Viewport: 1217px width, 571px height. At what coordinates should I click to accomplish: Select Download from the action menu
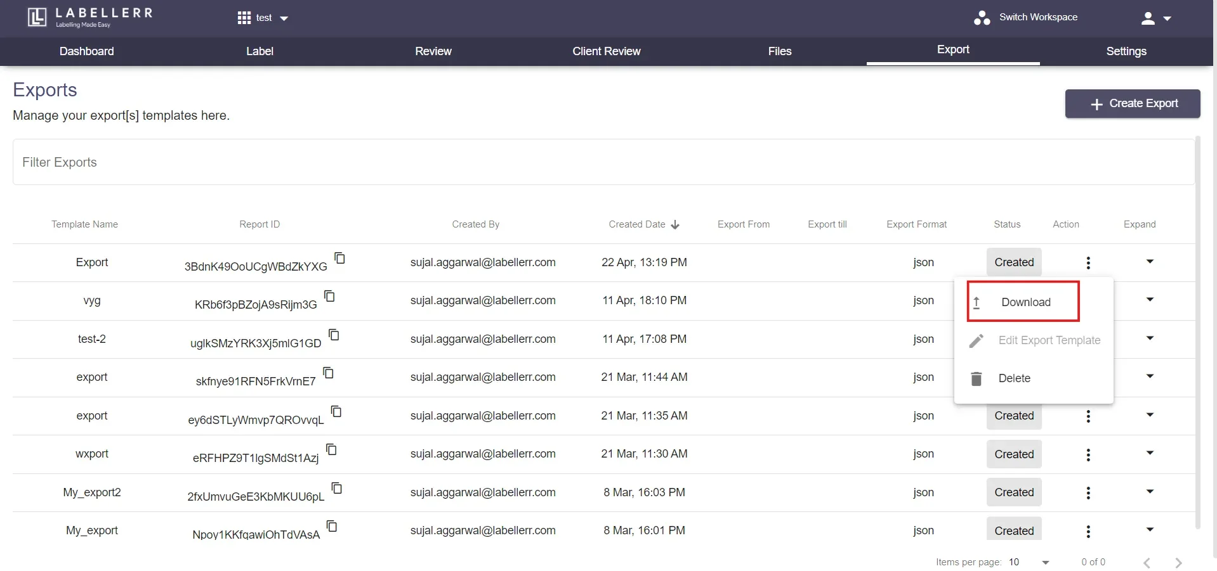pyautogui.click(x=1034, y=302)
